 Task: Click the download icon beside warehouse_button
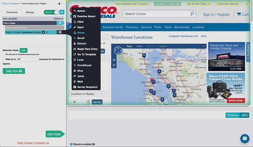[43, 32]
